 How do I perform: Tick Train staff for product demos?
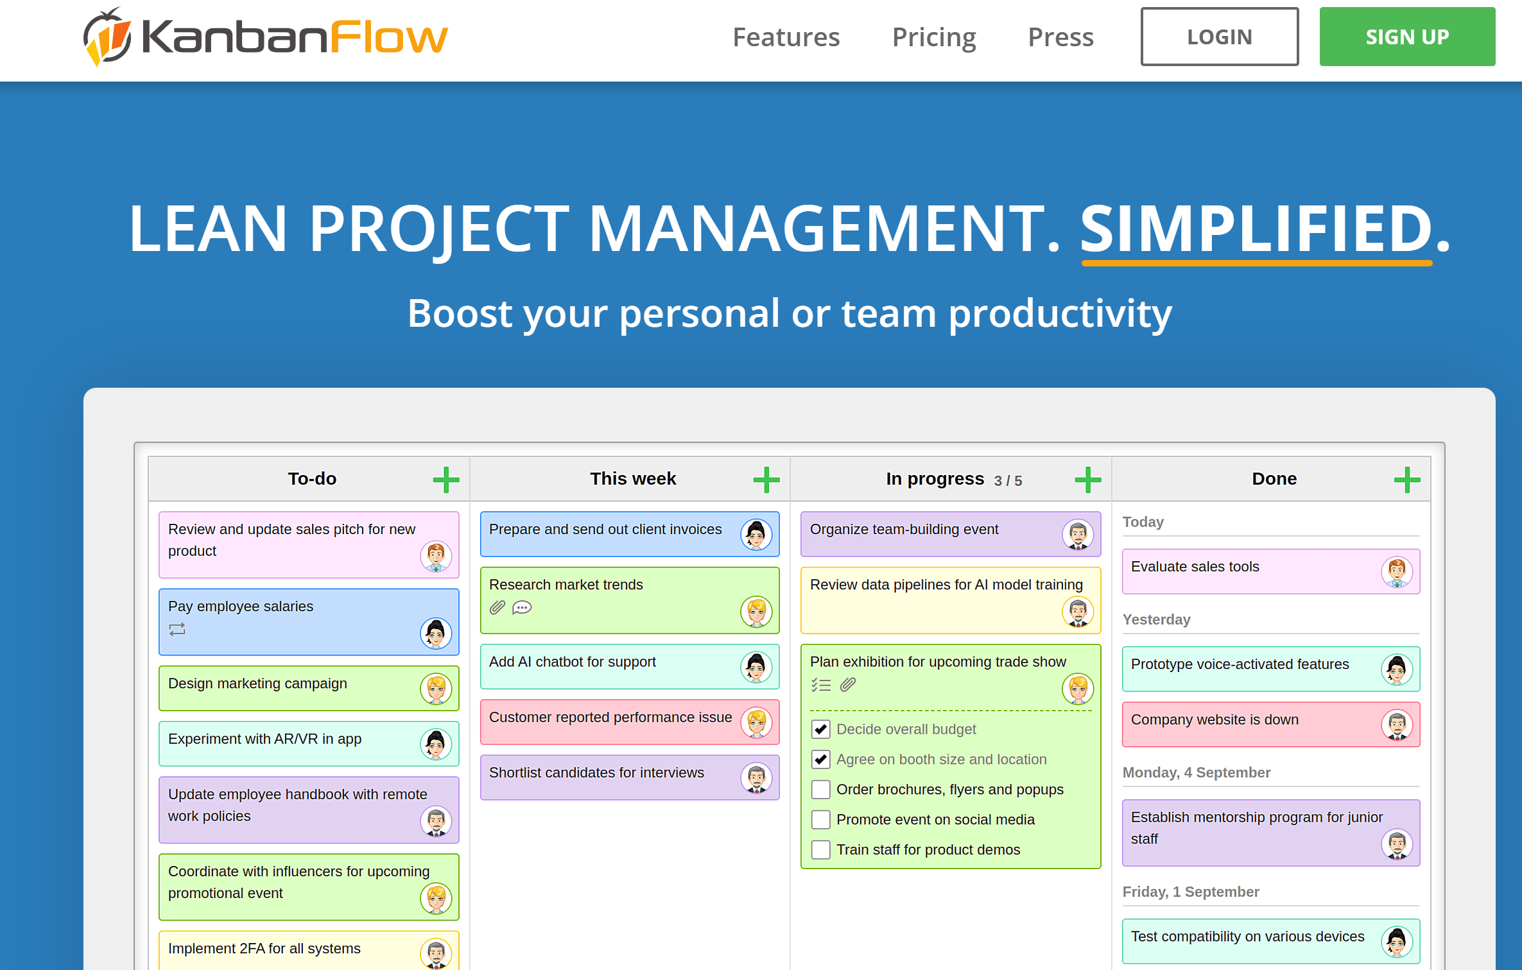[820, 850]
